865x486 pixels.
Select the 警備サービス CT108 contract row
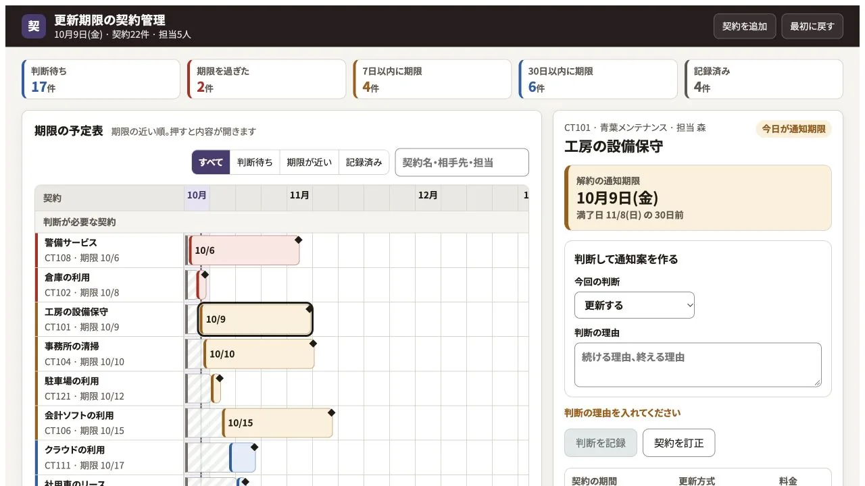pos(109,250)
